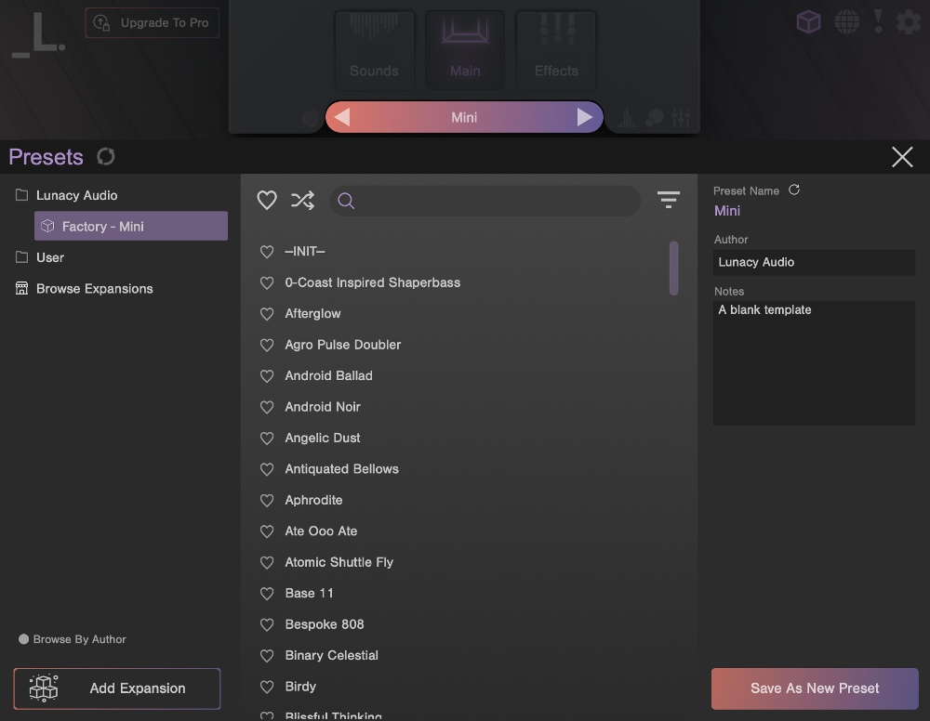Open the filter icon beside the search bar
This screenshot has width=930, height=721.
point(669,200)
